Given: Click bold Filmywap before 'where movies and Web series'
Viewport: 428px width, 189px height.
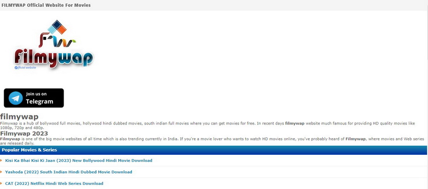Looking at the screenshot, I should (355, 139).
